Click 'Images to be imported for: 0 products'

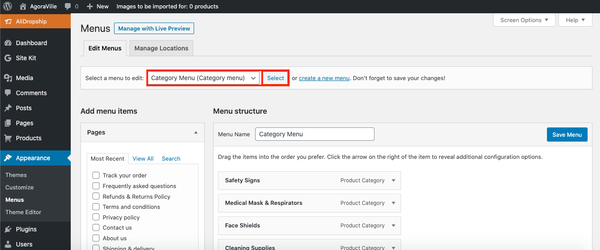point(167,6)
